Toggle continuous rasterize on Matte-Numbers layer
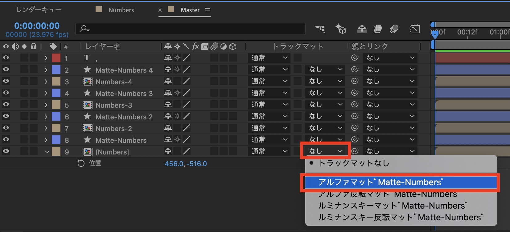This screenshot has width=510, height=232. [x=177, y=140]
